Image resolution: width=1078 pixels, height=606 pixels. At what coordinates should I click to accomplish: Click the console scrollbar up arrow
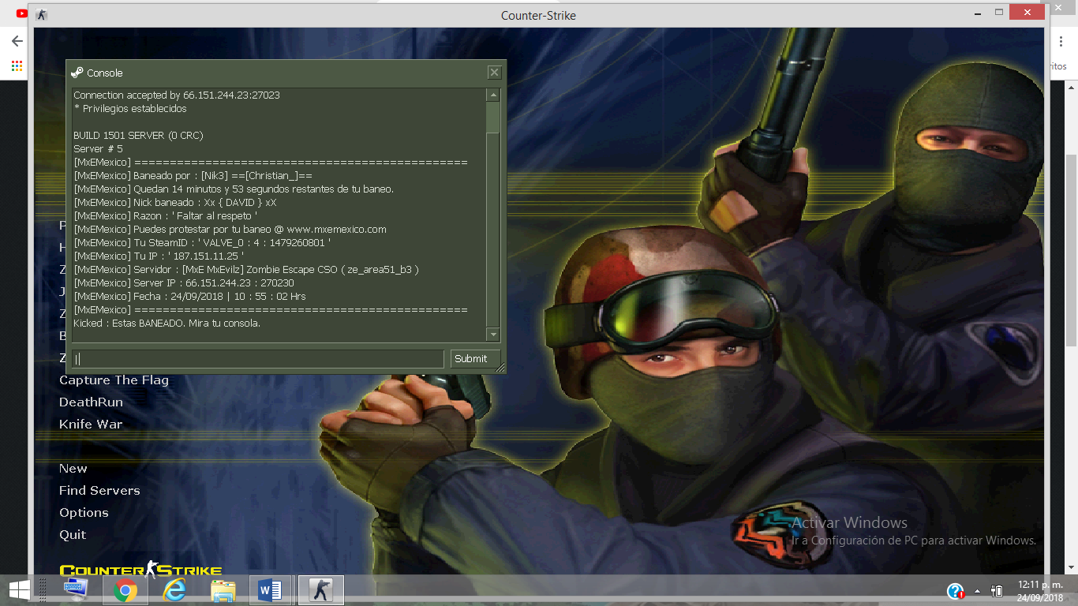[493, 95]
